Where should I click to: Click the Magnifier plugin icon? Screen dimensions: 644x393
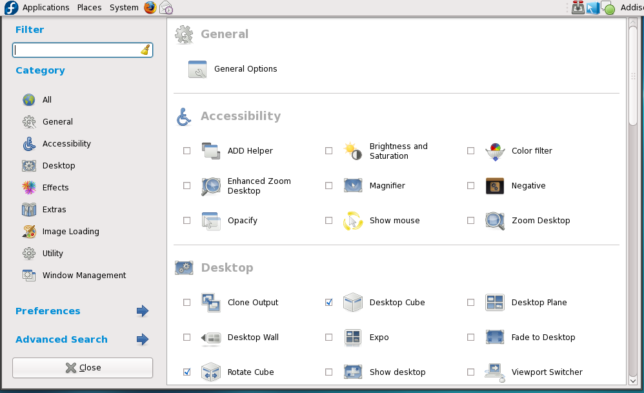point(352,186)
